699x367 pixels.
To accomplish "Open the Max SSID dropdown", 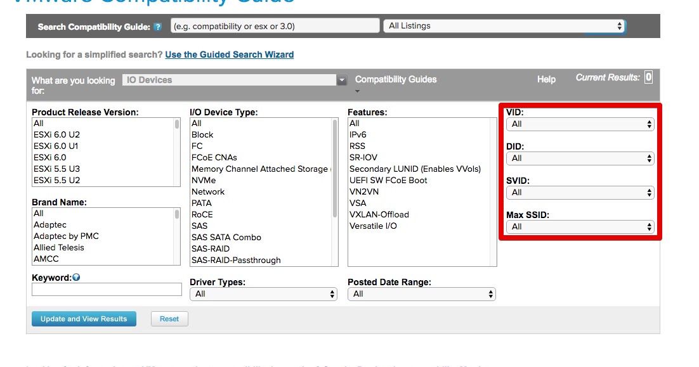I will [580, 227].
